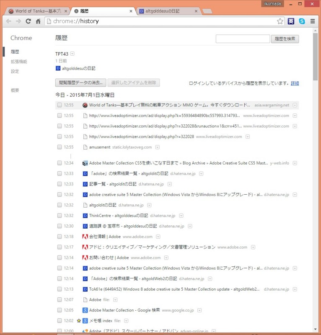Open the dropdown for ThinkCentre - altgolddesuの日記
The image size is (321, 335).
coord(181,216)
